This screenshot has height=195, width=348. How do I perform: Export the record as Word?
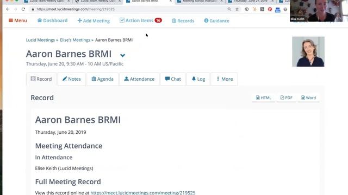tap(308, 97)
